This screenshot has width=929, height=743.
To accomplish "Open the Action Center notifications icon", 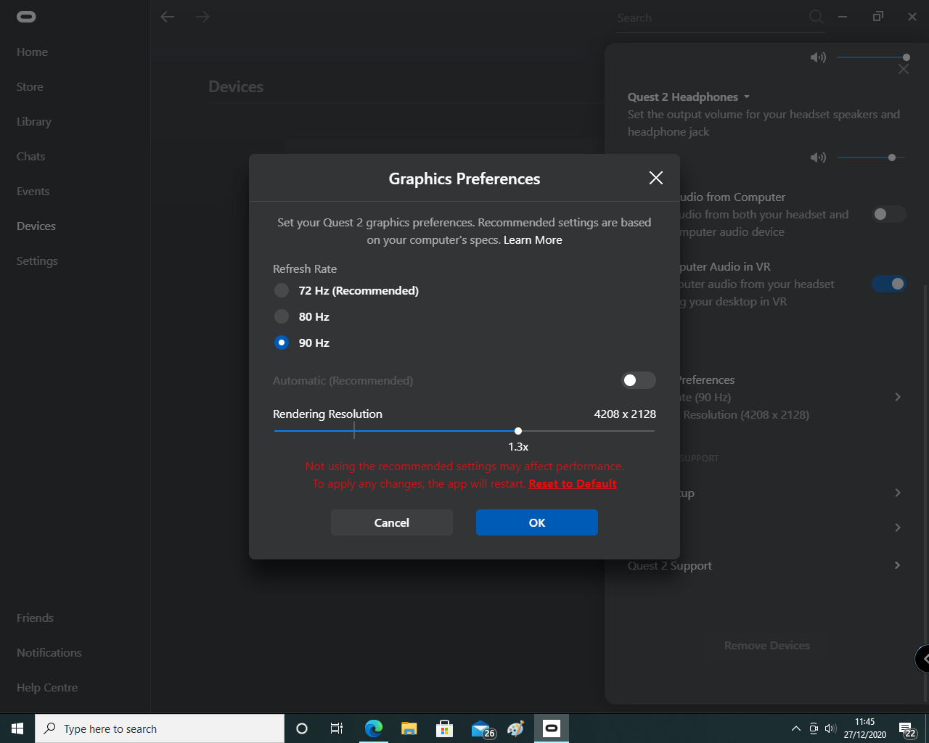I will click(907, 729).
